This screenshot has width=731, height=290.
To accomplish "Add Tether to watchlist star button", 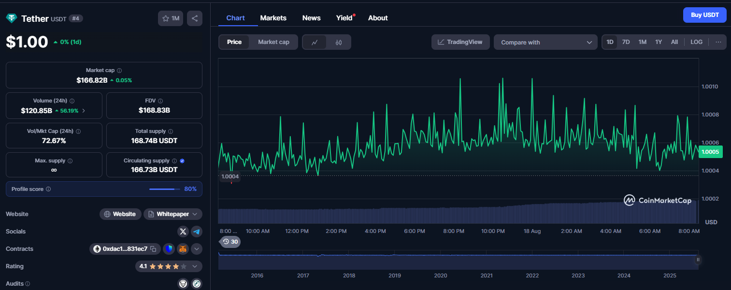I will (171, 18).
